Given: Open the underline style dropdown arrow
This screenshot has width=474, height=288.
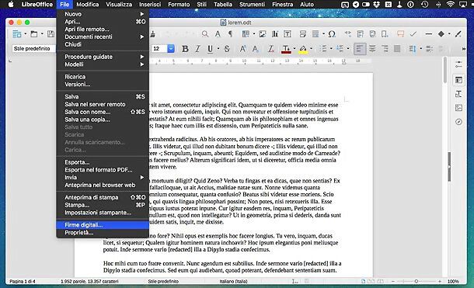Looking at the screenshot, I should (x=218, y=49).
